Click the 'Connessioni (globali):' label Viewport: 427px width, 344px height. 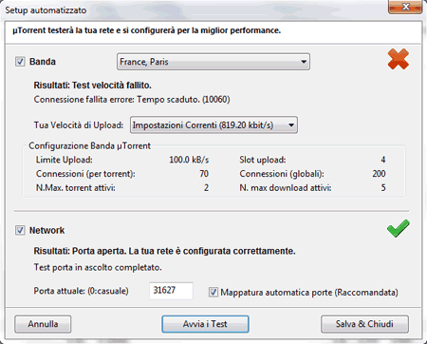click(282, 174)
